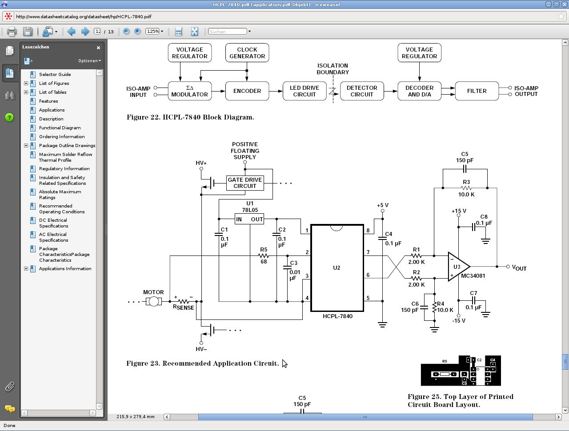Select the Bookmarks panel icon in sidebar
The width and height of the screenshot is (569, 431).
tap(10, 73)
